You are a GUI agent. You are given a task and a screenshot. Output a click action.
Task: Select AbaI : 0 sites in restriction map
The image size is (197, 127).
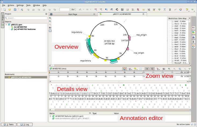[x=180, y=47]
